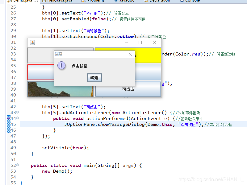The image size is (247, 185).
Task: Click the Java coffee-cup icon in the frame title bar
Action: click(32, 43)
